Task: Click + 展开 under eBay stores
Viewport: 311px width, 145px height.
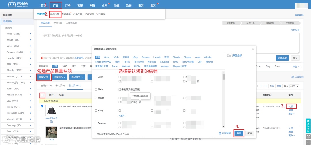Action: point(122,116)
